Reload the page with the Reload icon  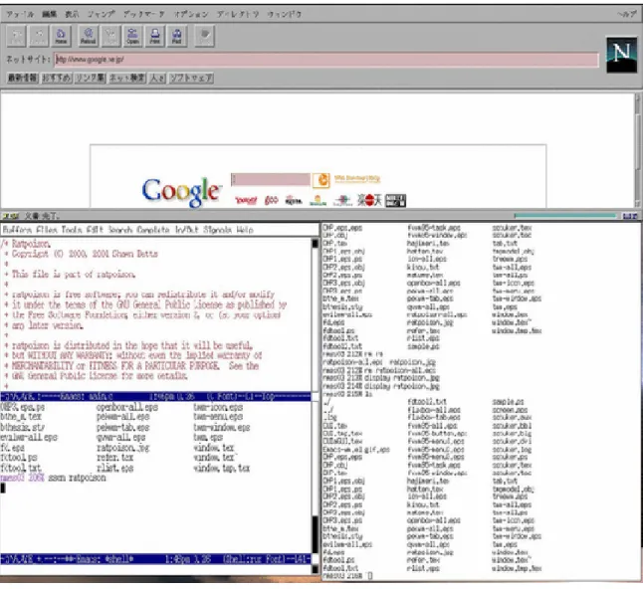[x=88, y=36]
